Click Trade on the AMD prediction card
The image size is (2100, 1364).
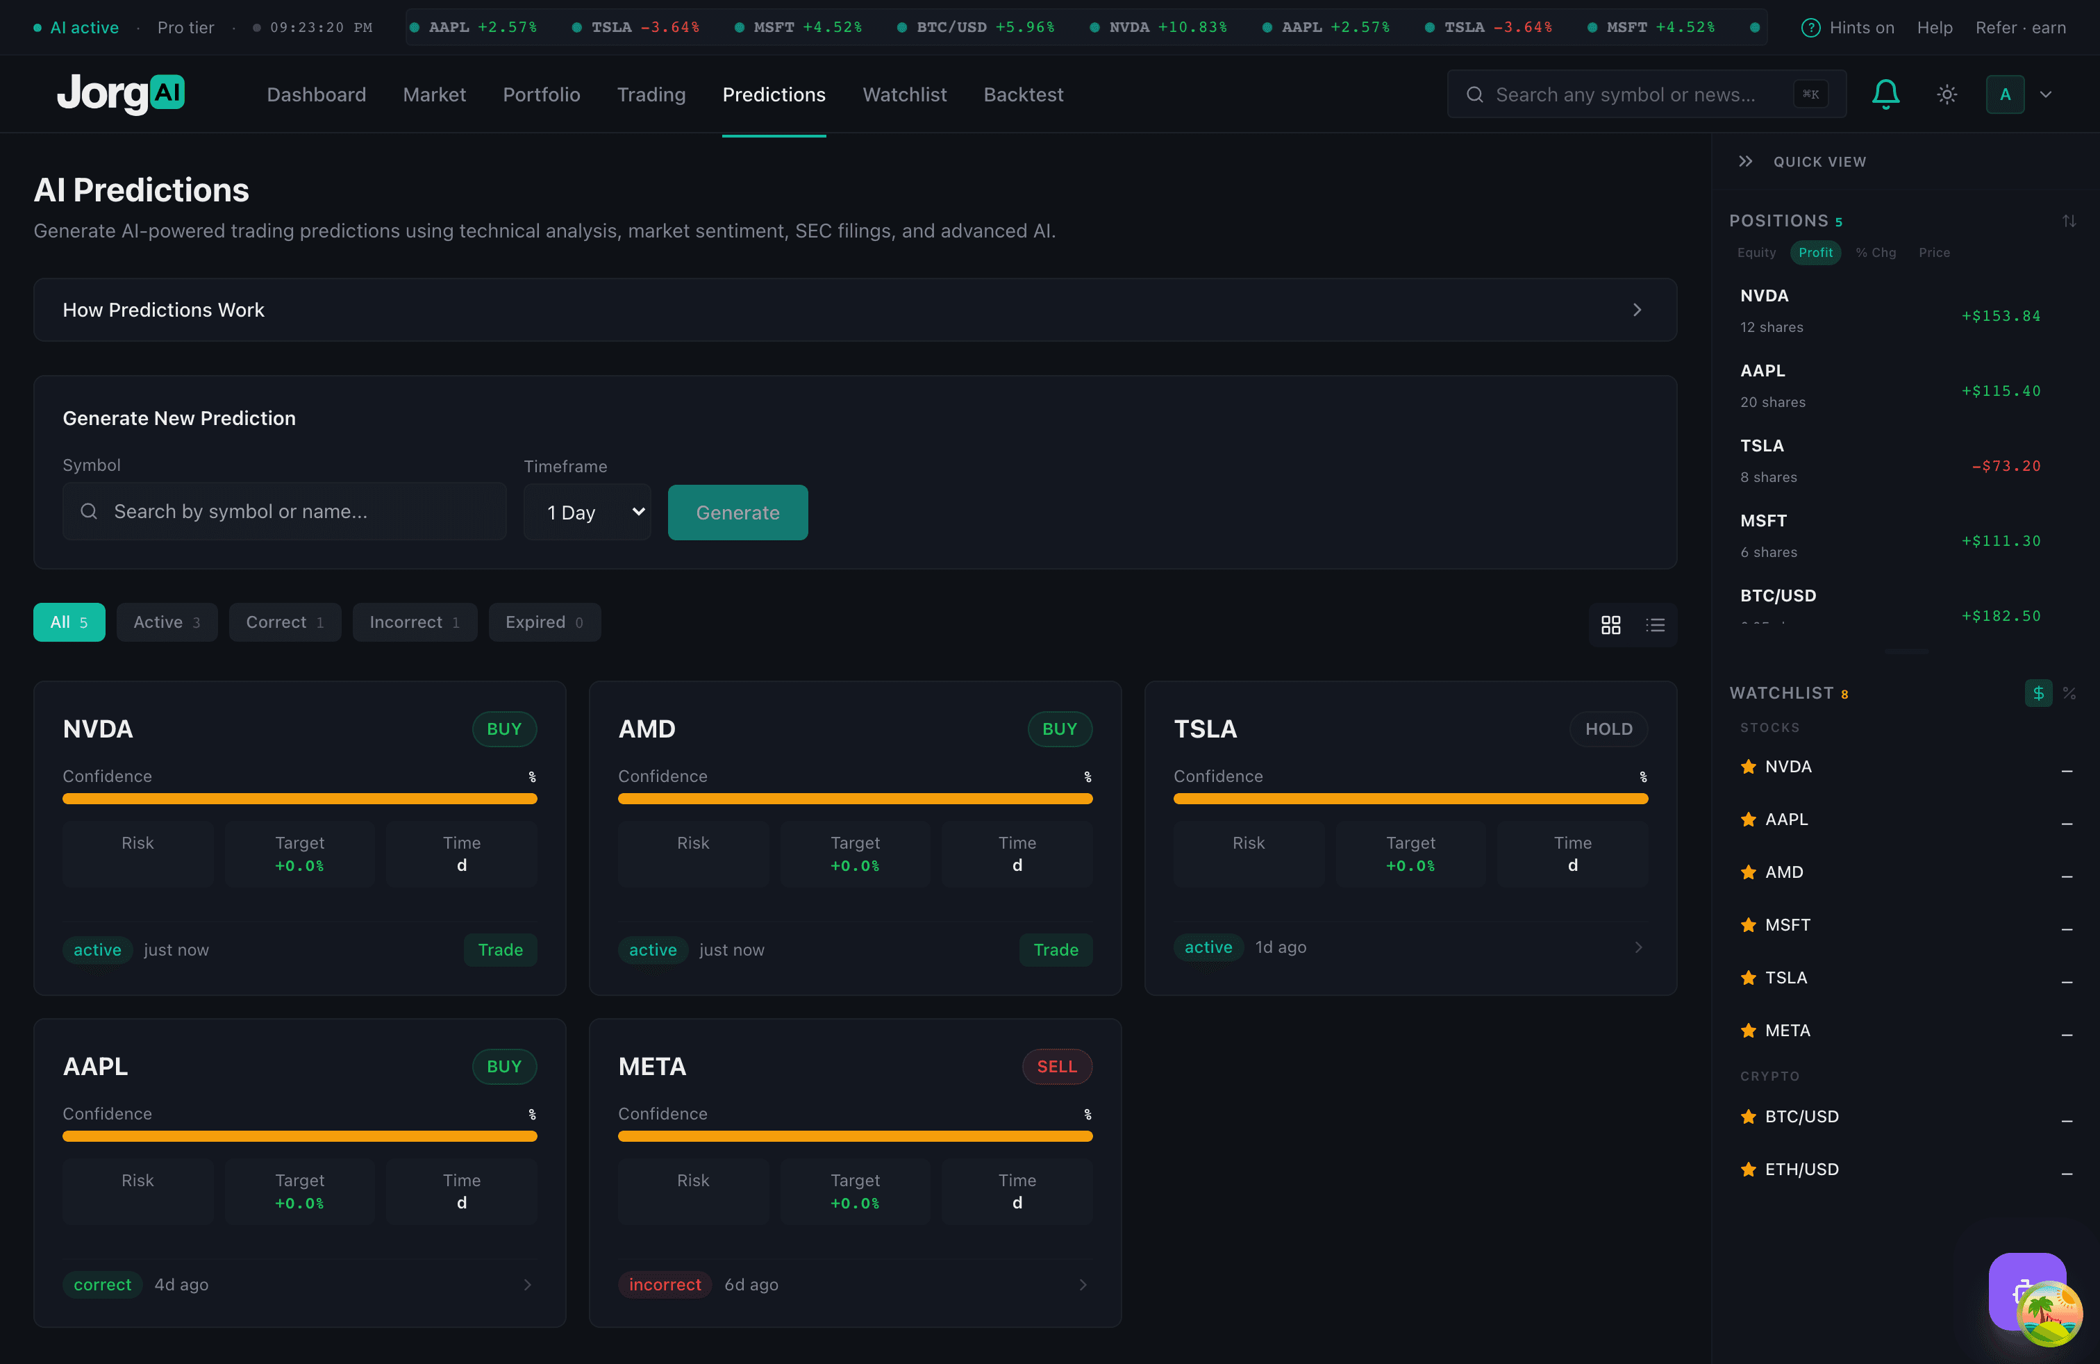coord(1056,949)
